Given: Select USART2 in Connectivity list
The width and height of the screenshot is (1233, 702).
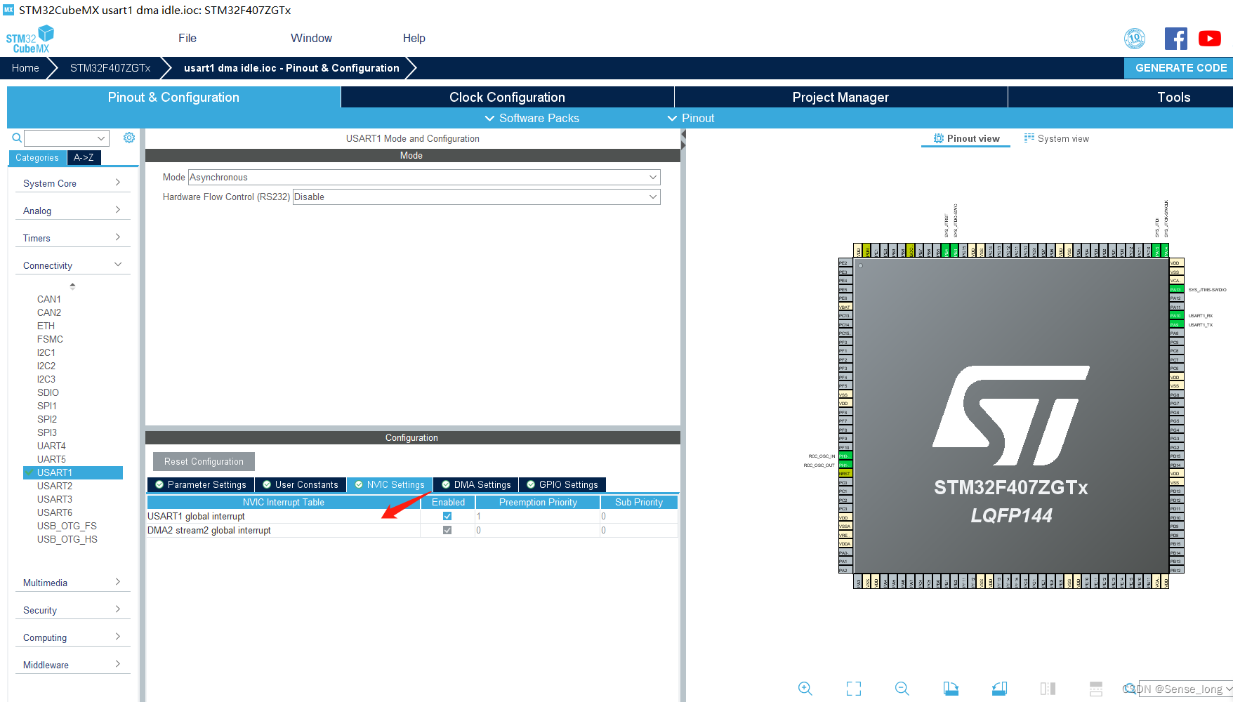Looking at the screenshot, I should pyautogui.click(x=55, y=486).
